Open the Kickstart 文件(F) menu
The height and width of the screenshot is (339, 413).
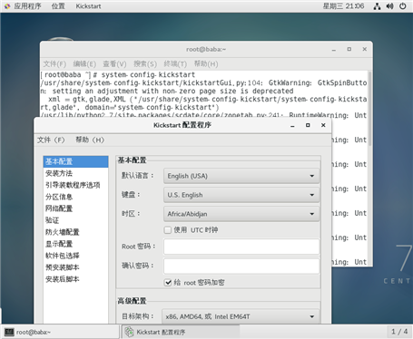click(x=51, y=140)
